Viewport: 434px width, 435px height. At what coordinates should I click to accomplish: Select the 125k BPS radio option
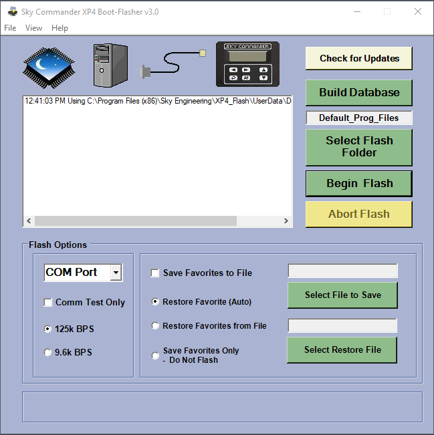[47, 329]
